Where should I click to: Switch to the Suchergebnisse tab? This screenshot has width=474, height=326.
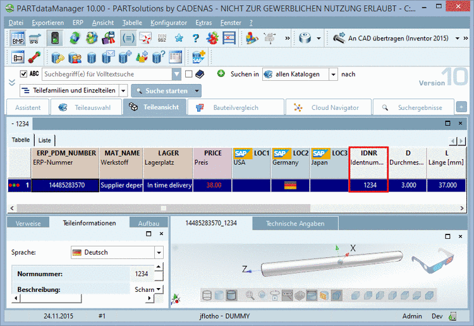[413, 107]
